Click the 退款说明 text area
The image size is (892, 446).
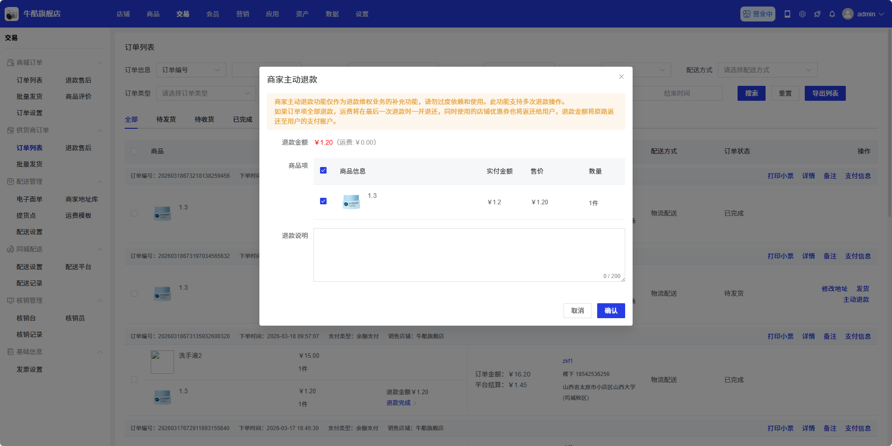tap(469, 255)
